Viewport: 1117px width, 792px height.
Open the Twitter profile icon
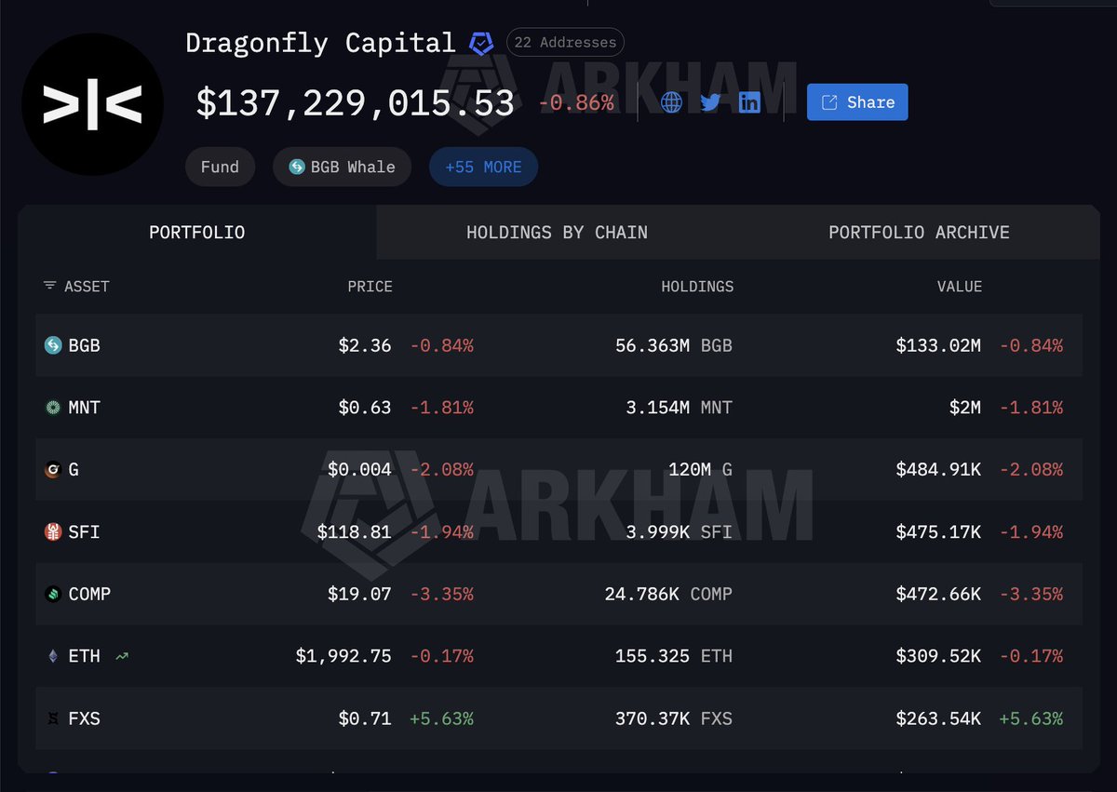[x=710, y=102]
